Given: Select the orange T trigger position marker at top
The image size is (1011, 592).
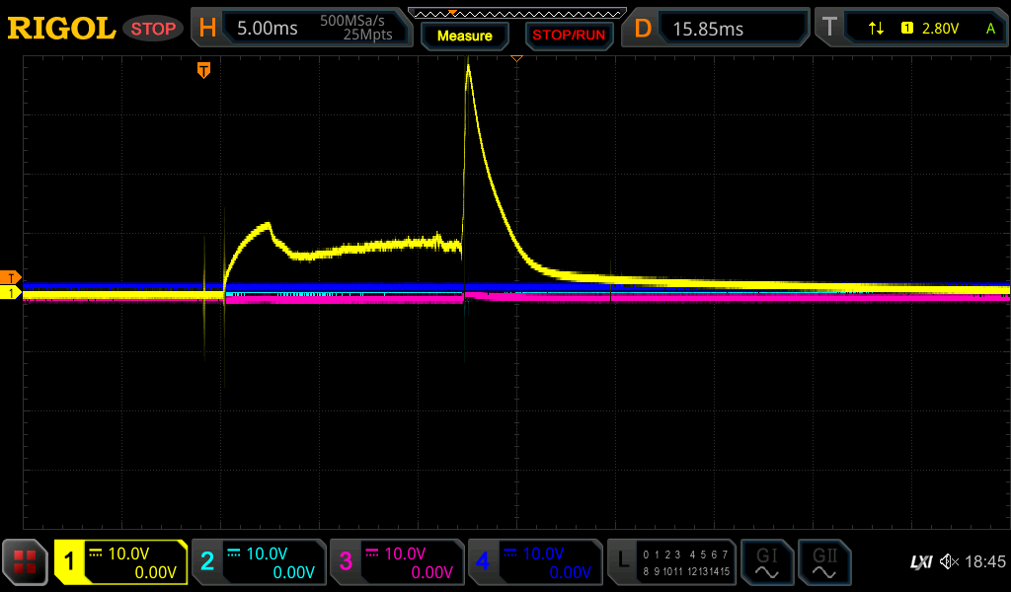Looking at the screenshot, I should point(203,69).
